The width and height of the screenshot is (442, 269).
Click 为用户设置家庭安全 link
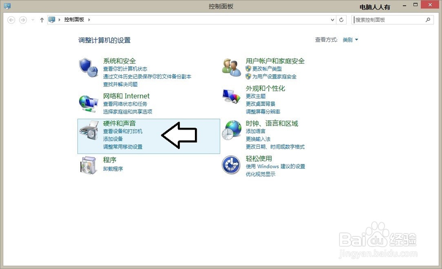274,77
